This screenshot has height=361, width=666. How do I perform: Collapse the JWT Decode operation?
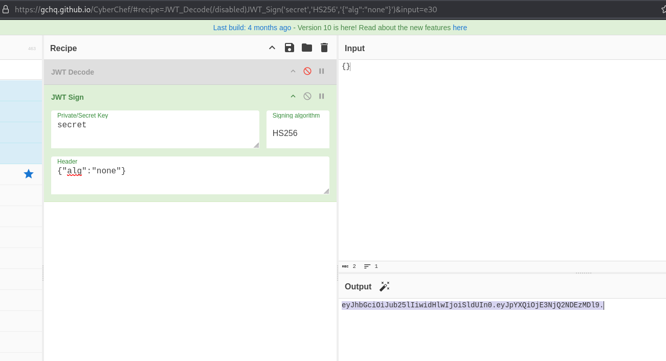(x=293, y=71)
